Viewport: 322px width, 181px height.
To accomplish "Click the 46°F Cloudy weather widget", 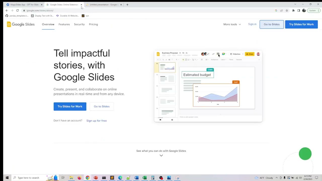I will 264,178.
